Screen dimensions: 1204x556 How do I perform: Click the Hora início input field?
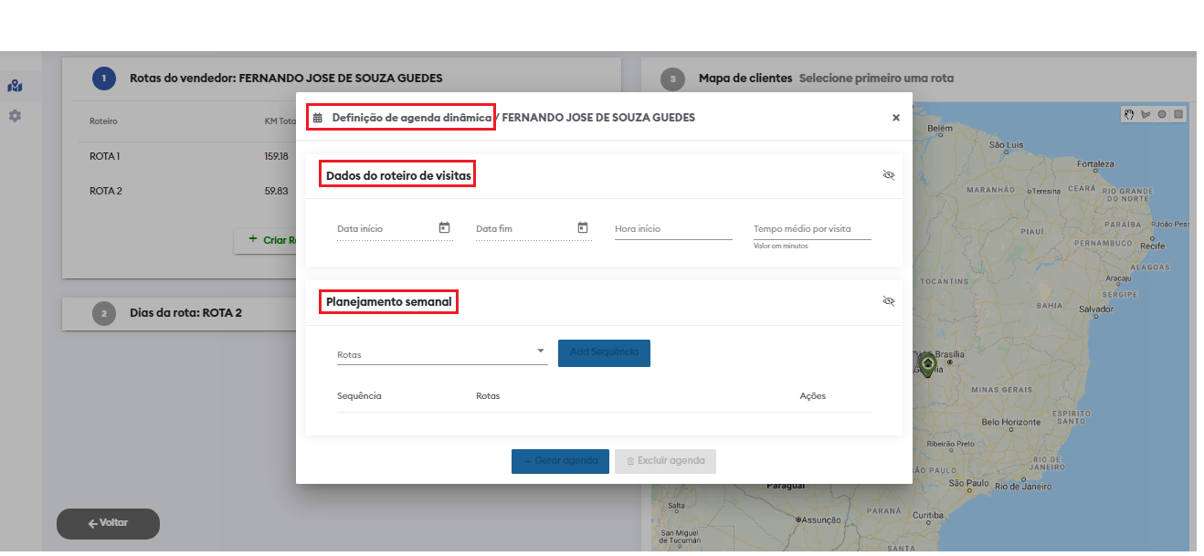(x=673, y=229)
